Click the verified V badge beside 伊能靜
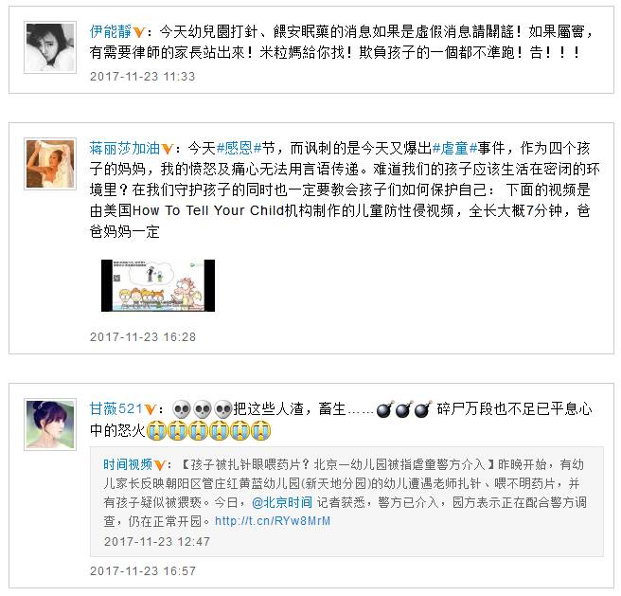This screenshot has height=596, width=621. click(138, 31)
